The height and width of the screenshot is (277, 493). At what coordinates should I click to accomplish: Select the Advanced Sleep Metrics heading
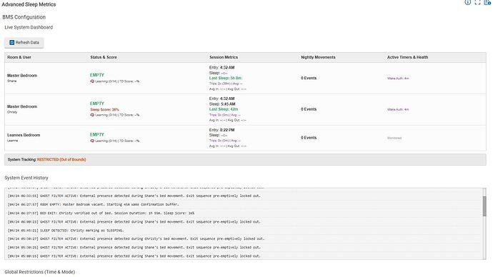pos(29,4)
